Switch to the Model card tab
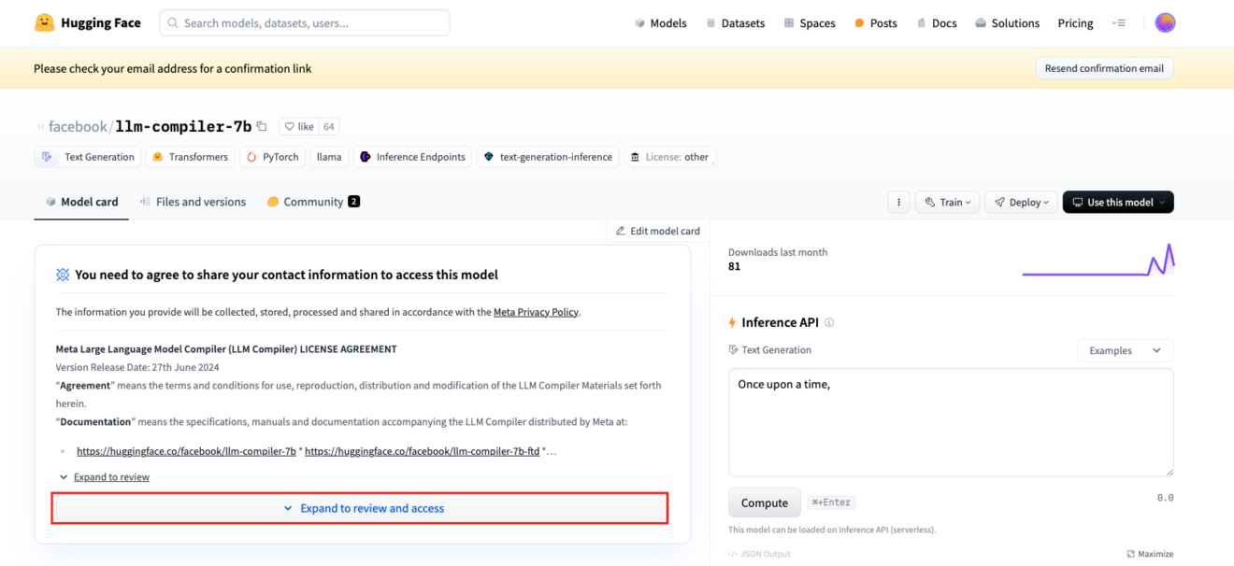This screenshot has height=566, width=1234. pyautogui.click(x=81, y=202)
